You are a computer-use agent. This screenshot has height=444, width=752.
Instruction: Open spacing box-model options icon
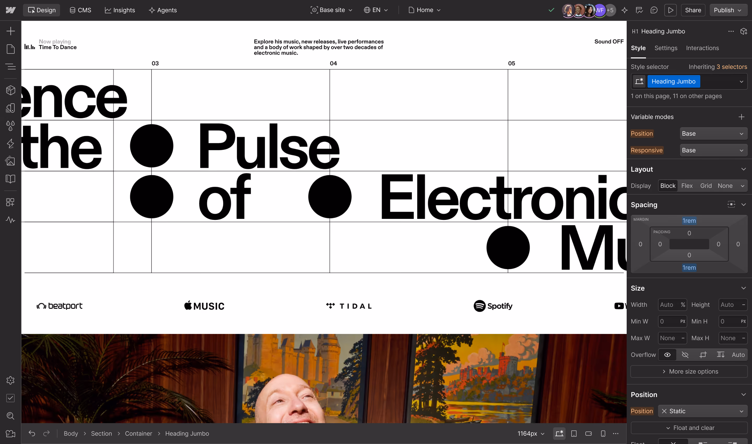pyautogui.click(x=731, y=205)
